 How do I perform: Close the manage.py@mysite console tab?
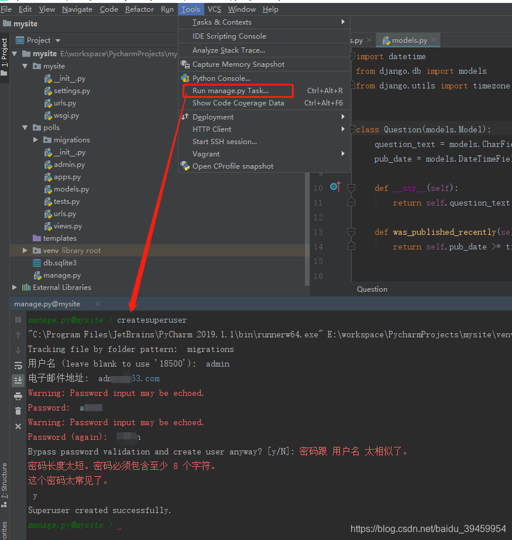point(98,304)
